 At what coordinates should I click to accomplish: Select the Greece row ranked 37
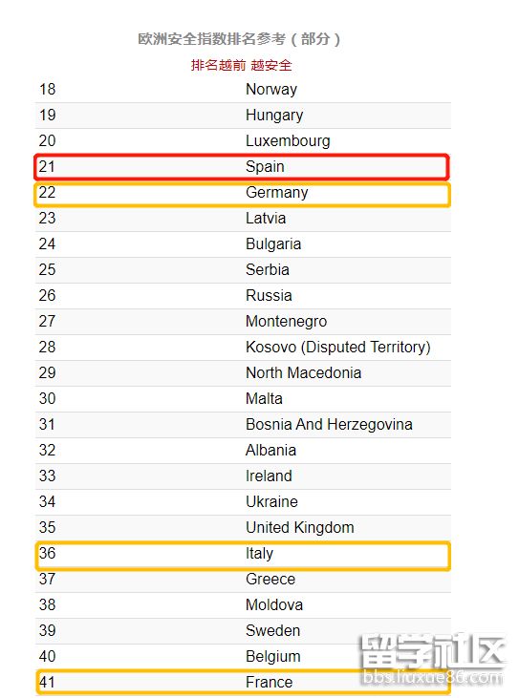pyautogui.click(x=243, y=580)
